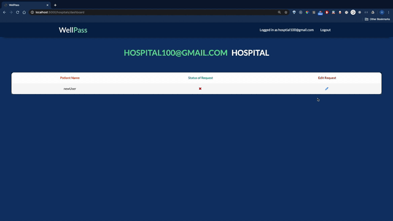
Task: Reload the page with the refresh icon
Action: (18, 12)
